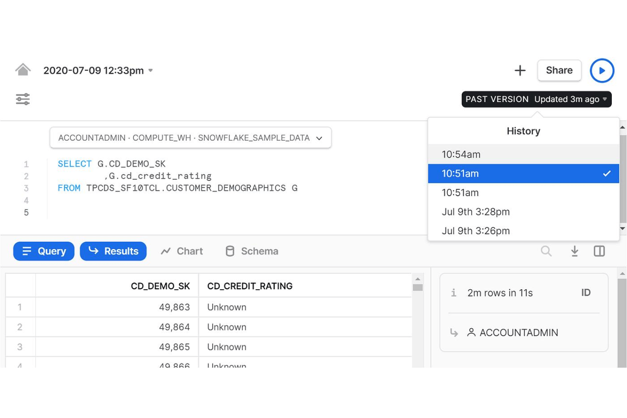
Task: Open the filters sliders icon
Action: (x=23, y=99)
